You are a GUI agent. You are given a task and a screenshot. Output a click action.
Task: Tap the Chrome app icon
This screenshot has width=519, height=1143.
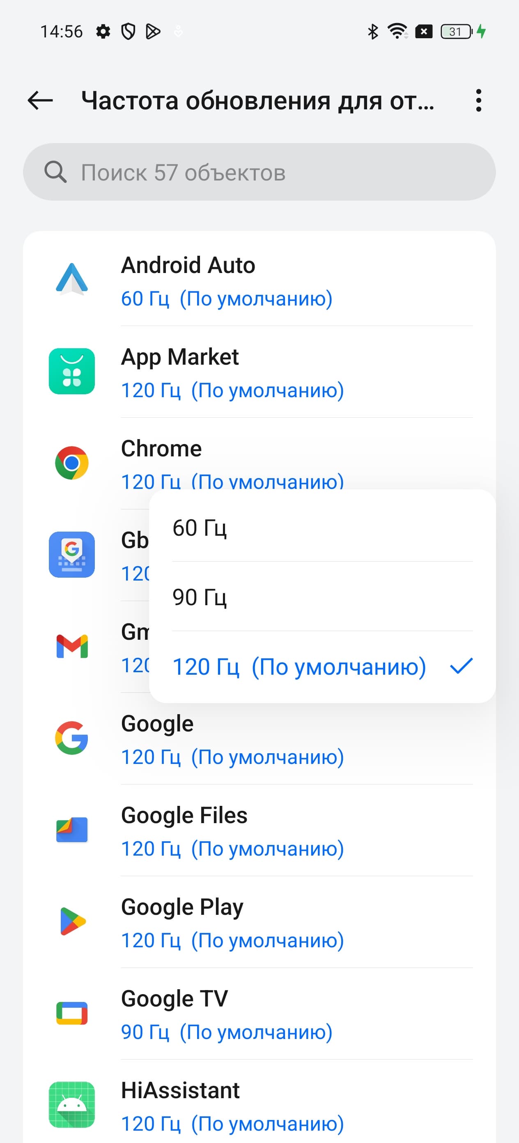click(72, 463)
